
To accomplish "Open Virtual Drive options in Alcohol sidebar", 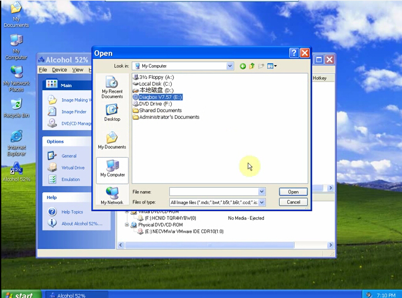I will [x=66, y=167].
